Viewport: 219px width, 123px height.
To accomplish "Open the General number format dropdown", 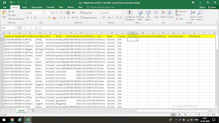I will pyautogui.click(x=121, y=13).
